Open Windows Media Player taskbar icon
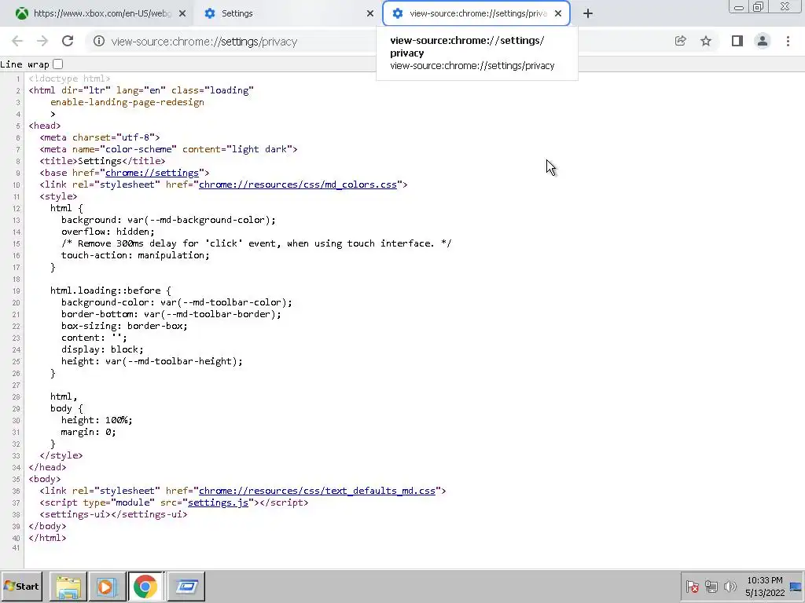Image resolution: width=805 pixels, height=603 pixels. (107, 586)
